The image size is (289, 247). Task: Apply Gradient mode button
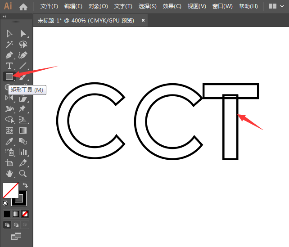[16, 214]
